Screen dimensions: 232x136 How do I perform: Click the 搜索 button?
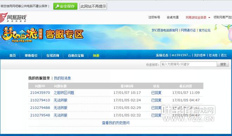point(223,64)
